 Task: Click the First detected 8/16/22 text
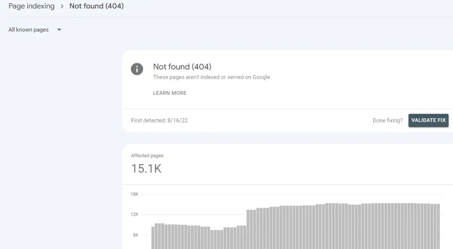pyautogui.click(x=159, y=121)
